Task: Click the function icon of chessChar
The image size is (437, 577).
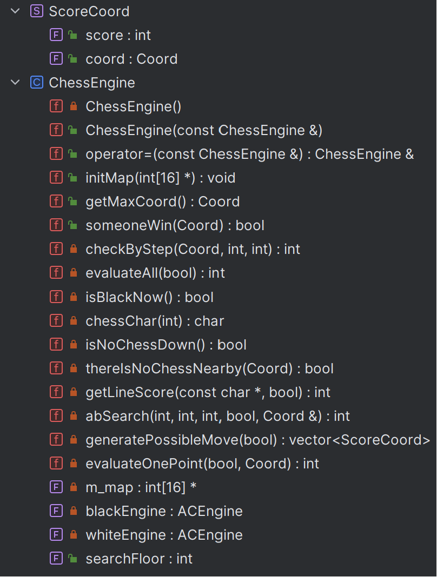Action: pos(56,320)
